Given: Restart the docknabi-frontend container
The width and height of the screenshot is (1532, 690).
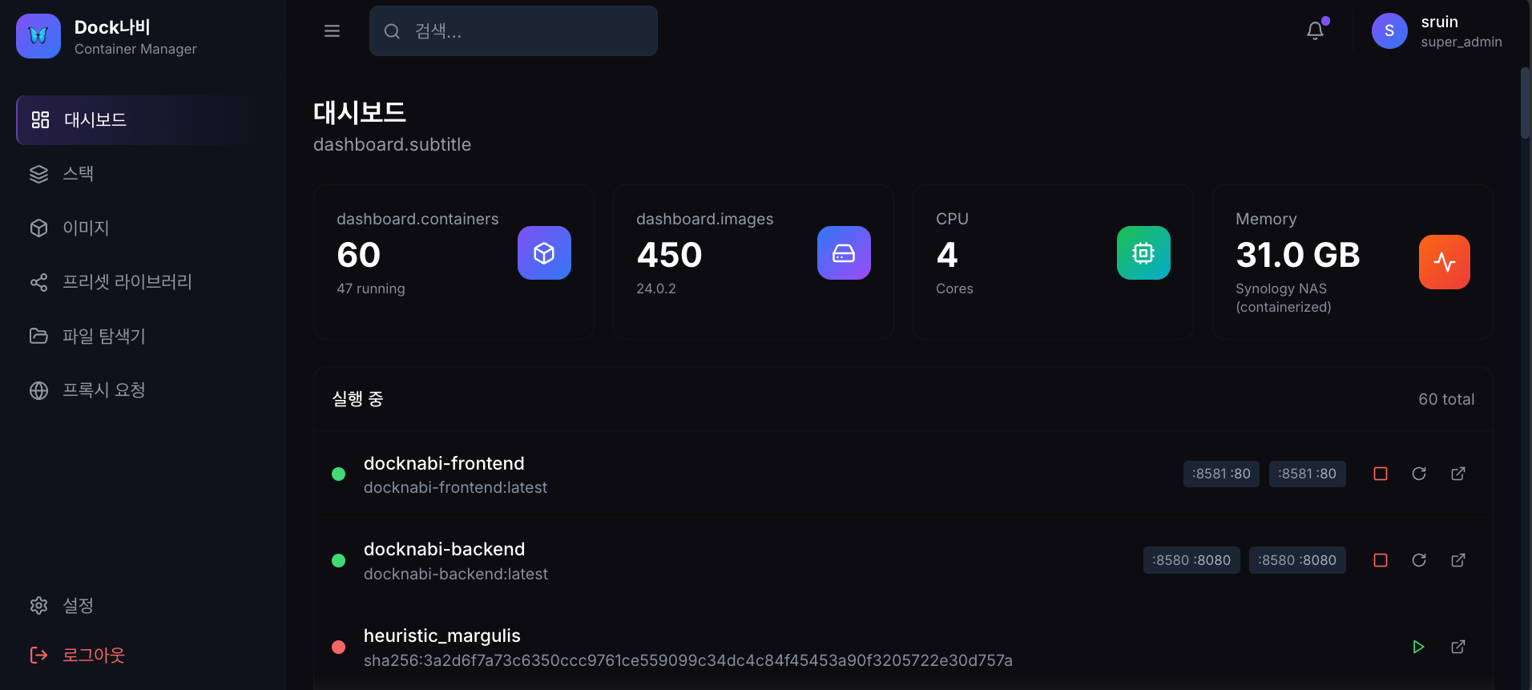Looking at the screenshot, I should coord(1419,474).
